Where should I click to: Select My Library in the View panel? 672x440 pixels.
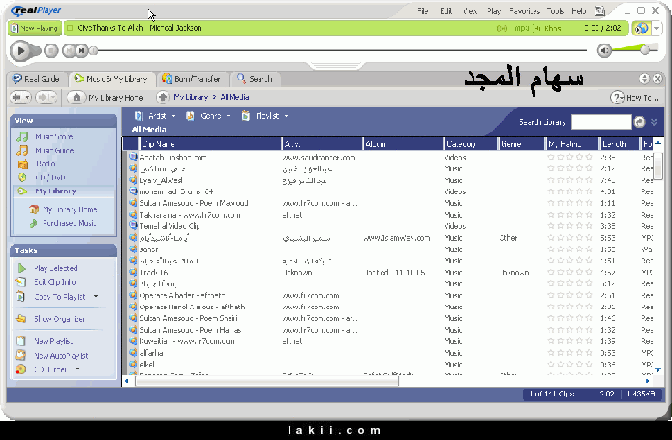coord(55,191)
